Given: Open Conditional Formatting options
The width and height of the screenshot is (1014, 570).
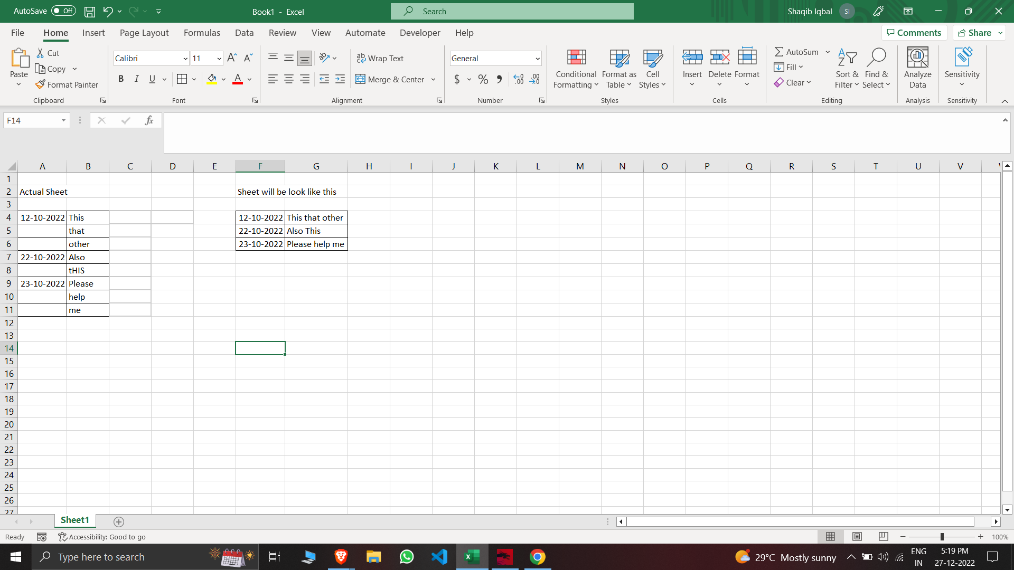Looking at the screenshot, I should coord(576,69).
